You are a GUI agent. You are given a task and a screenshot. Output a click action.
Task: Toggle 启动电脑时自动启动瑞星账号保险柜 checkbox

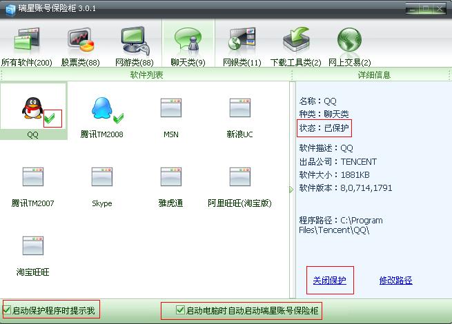(180, 310)
